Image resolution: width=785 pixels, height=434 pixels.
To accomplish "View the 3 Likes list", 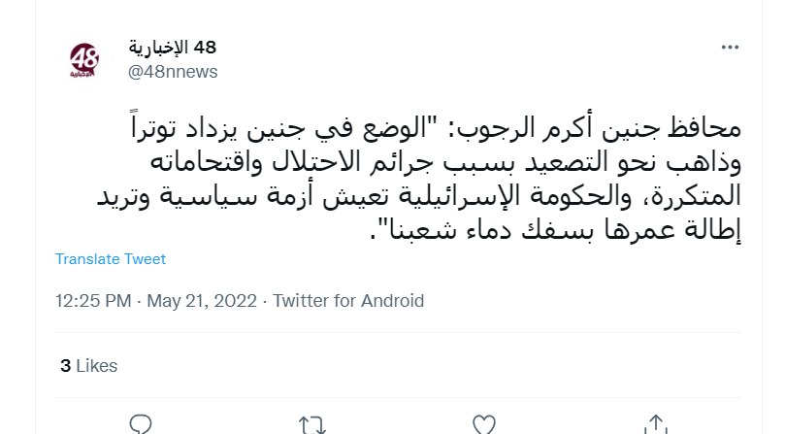I will (x=88, y=366).
